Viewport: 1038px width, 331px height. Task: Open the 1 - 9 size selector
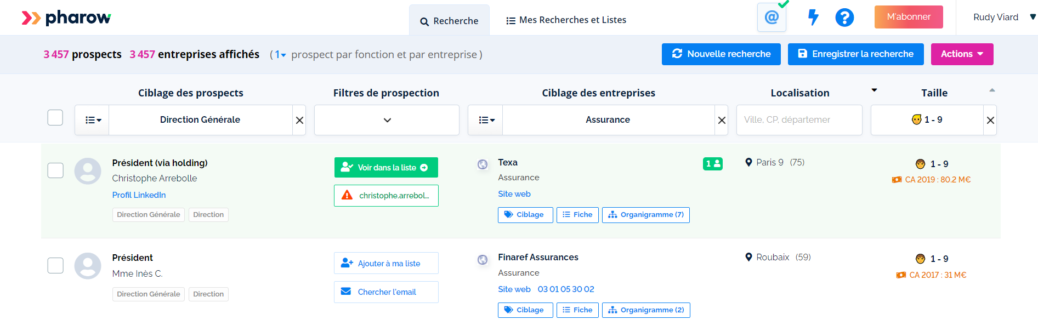point(927,120)
